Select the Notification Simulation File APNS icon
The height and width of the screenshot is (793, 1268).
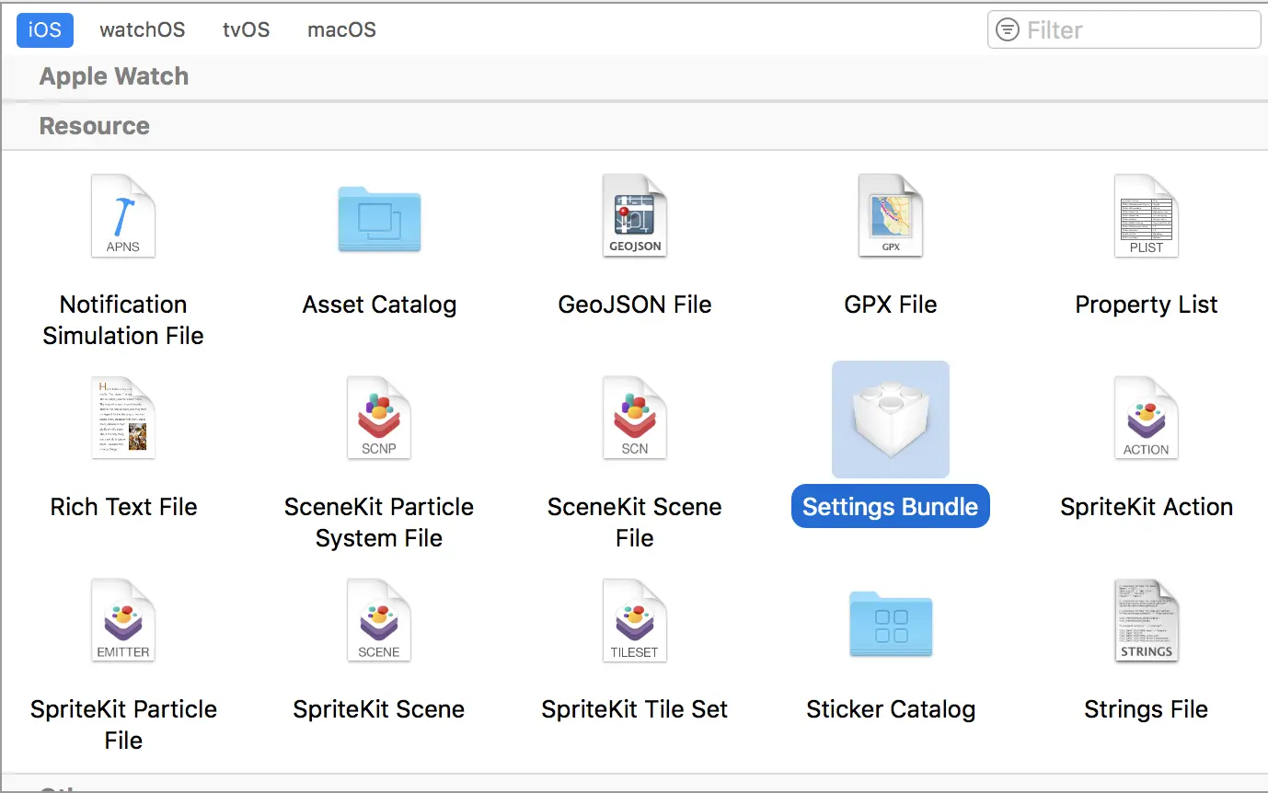point(123,216)
